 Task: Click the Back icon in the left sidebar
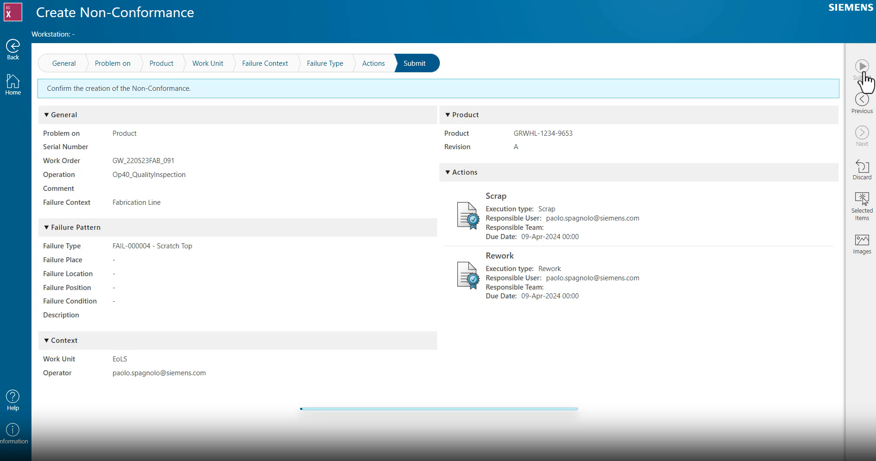pyautogui.click(x=13, y=46)
